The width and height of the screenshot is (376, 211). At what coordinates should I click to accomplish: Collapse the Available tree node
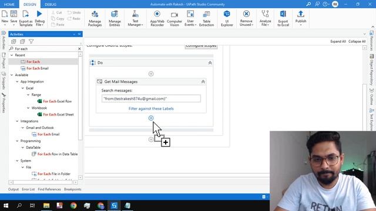click(x=12, y=75)
